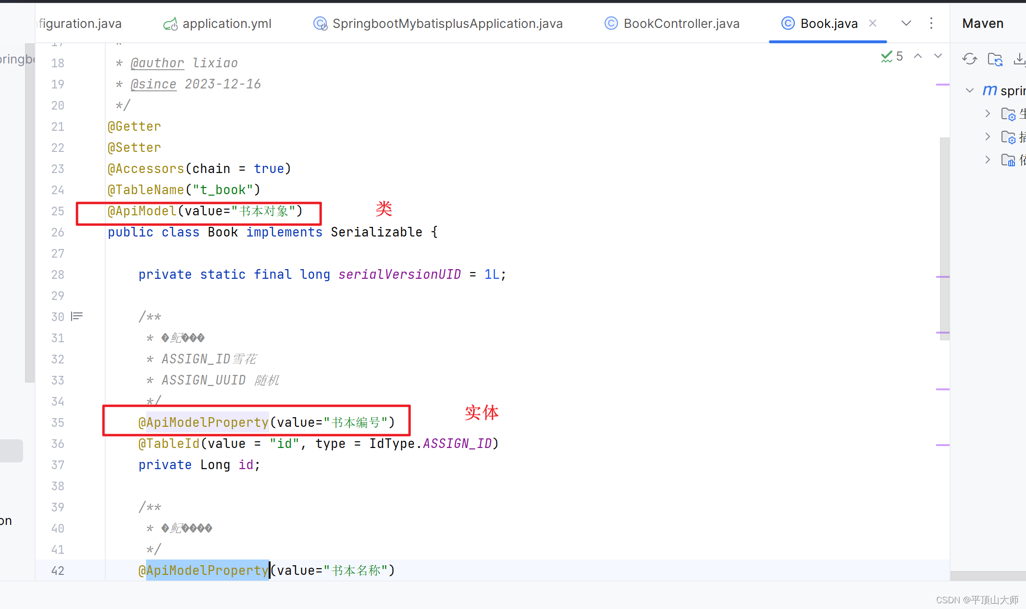Open editor tabs more options menu
The width and height of the screenshot is (1026, 609).
[931, 23]
